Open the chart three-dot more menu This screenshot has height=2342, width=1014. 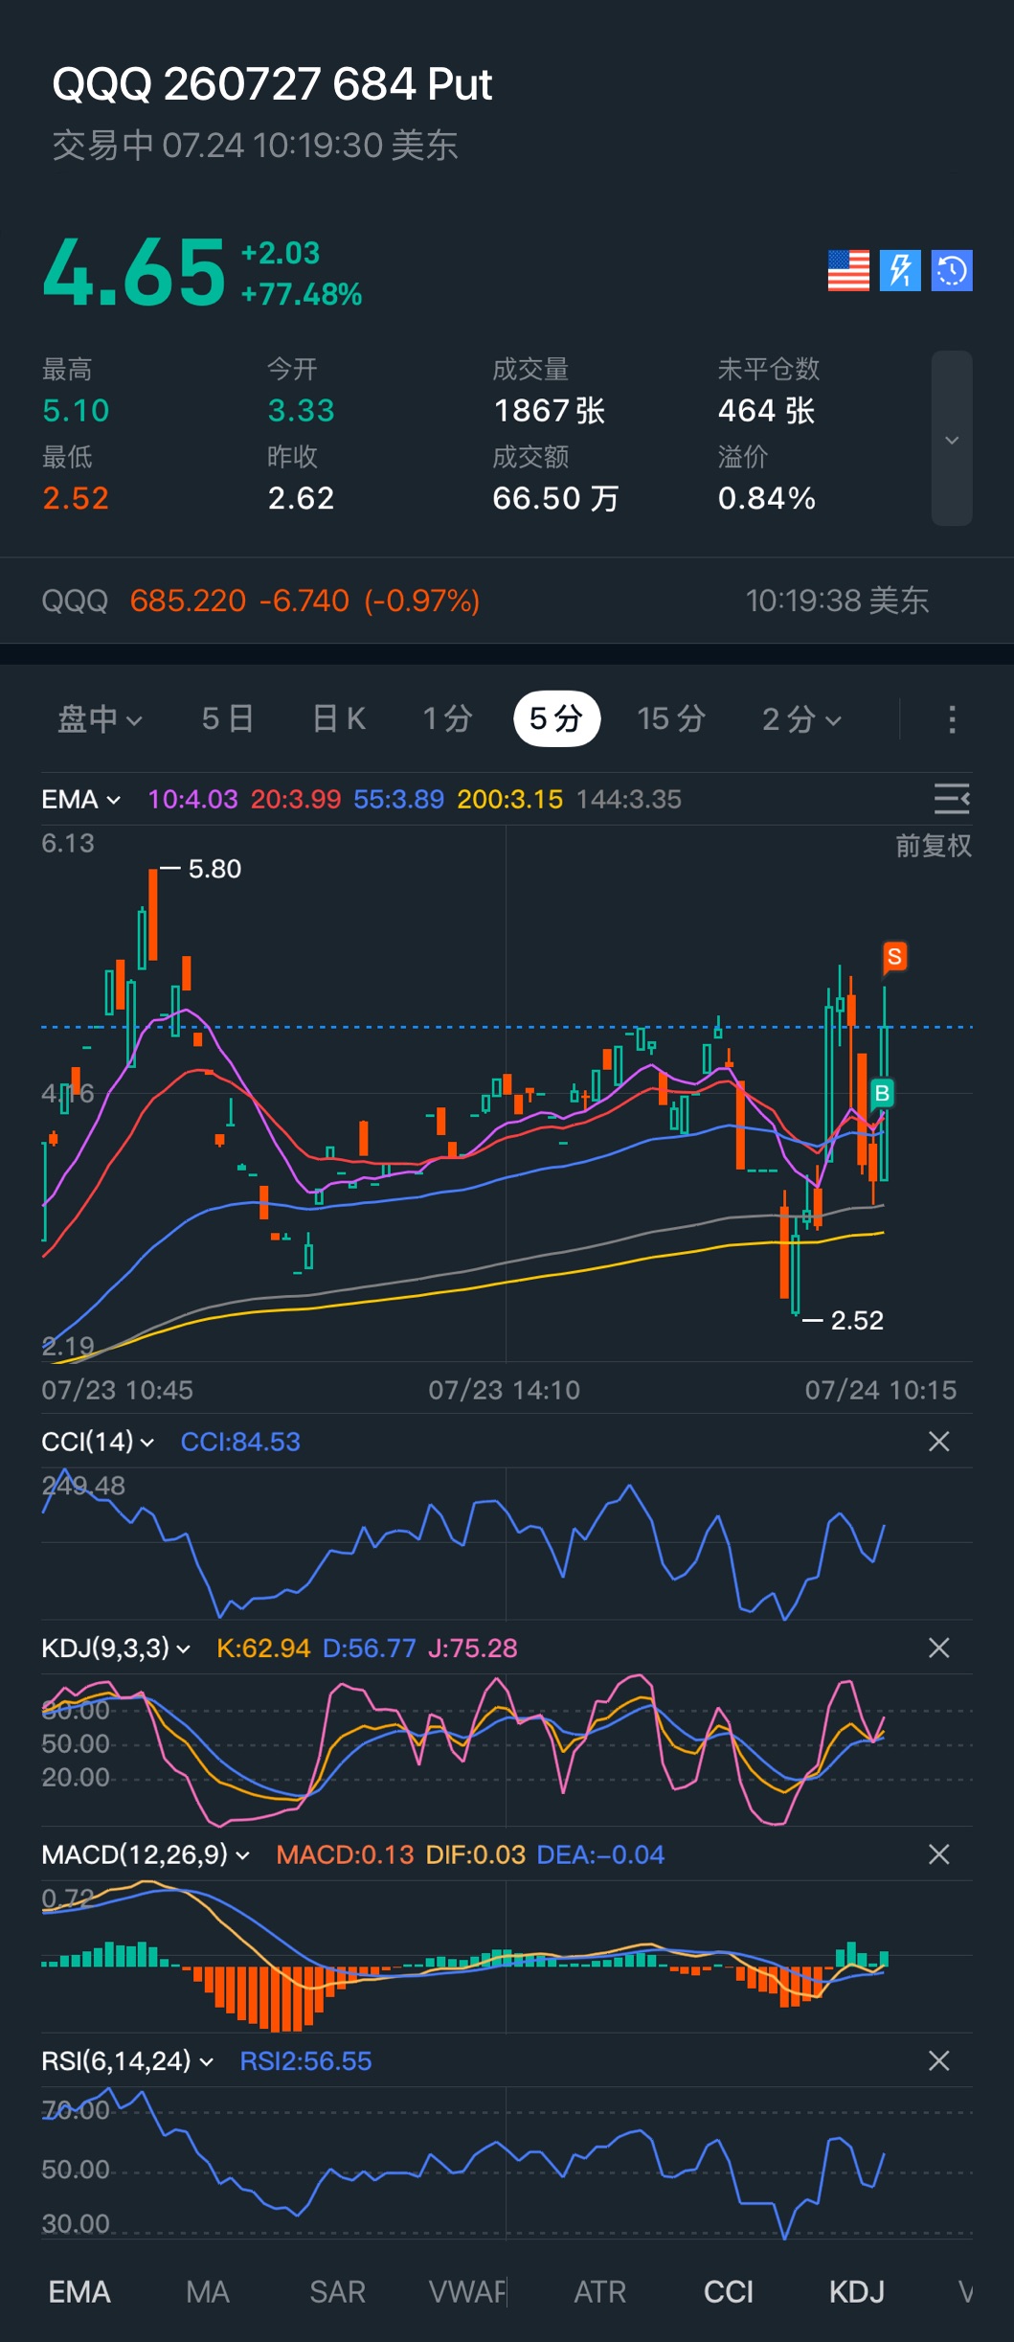pos(952,719)
